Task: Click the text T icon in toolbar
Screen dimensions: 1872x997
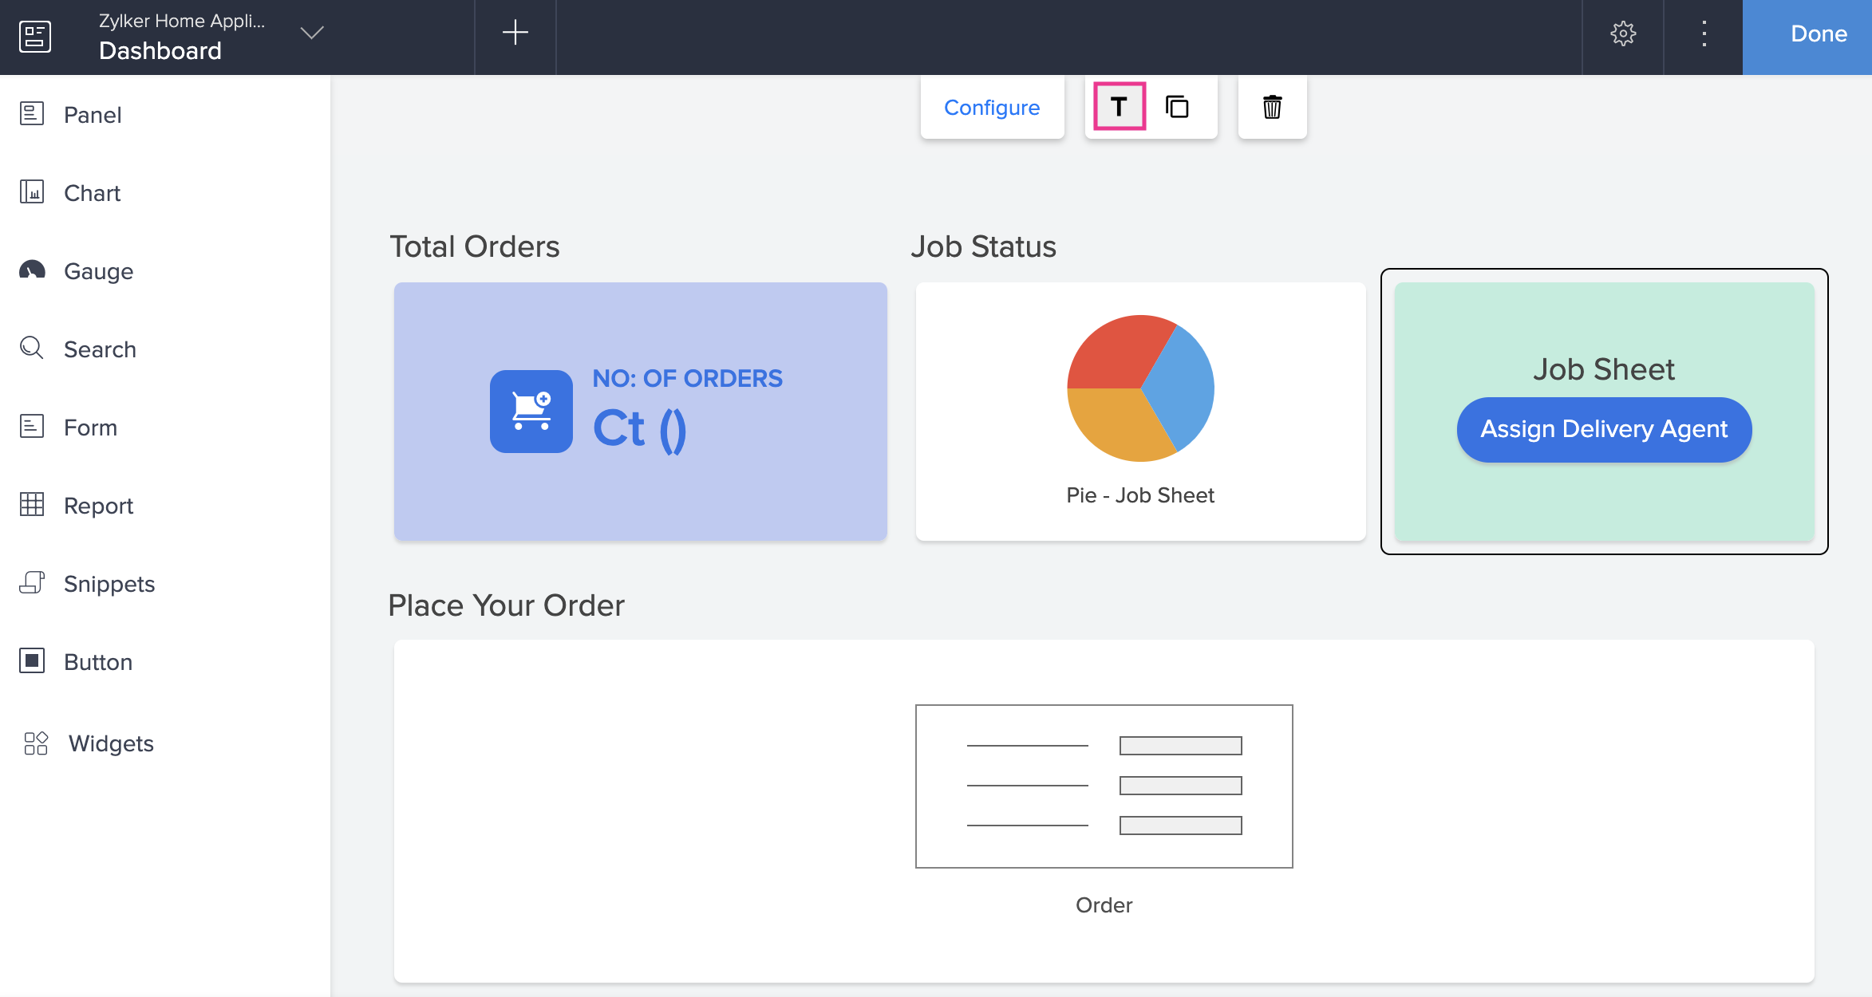Action: (x=1119, y=107)
